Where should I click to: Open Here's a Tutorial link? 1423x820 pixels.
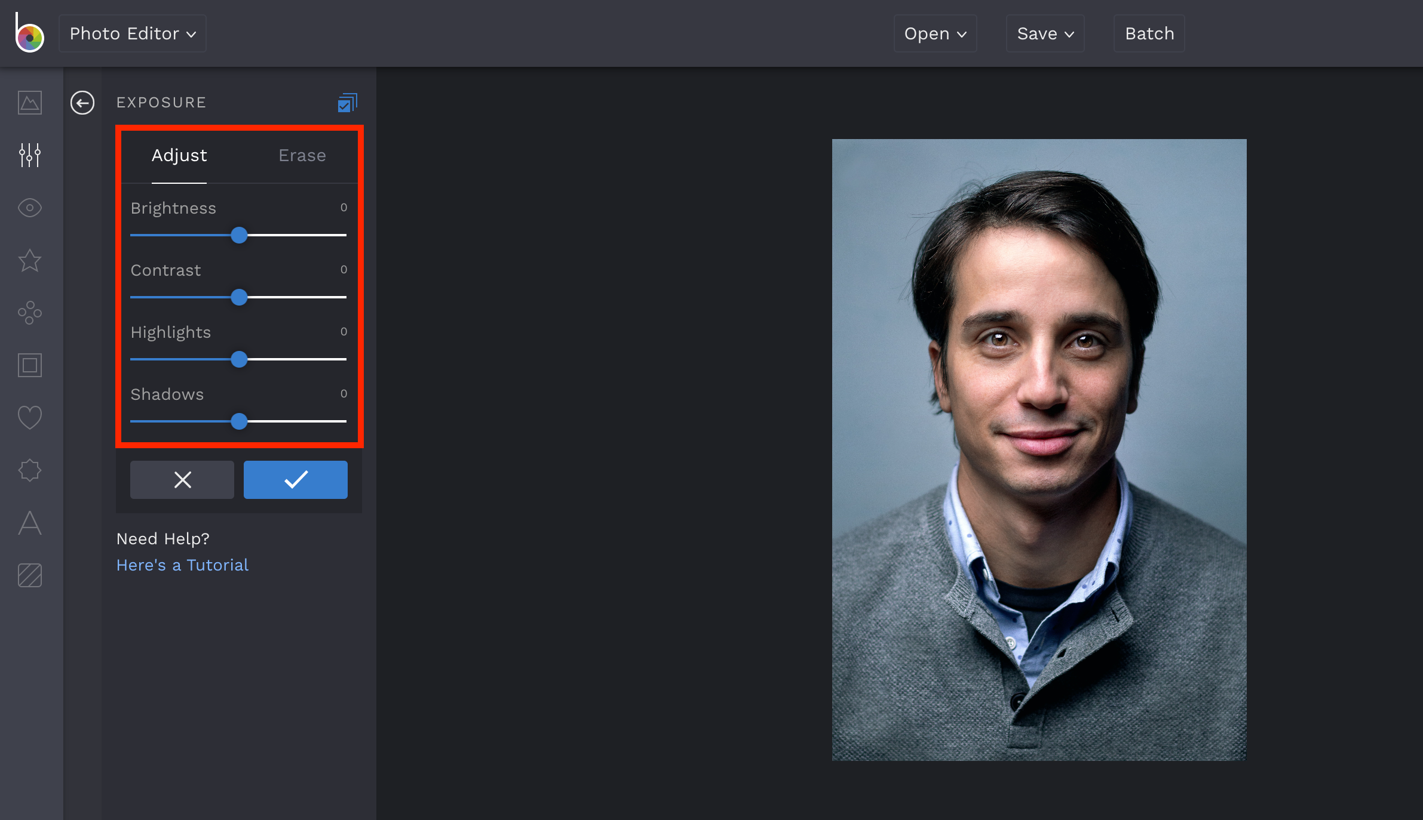182,565
